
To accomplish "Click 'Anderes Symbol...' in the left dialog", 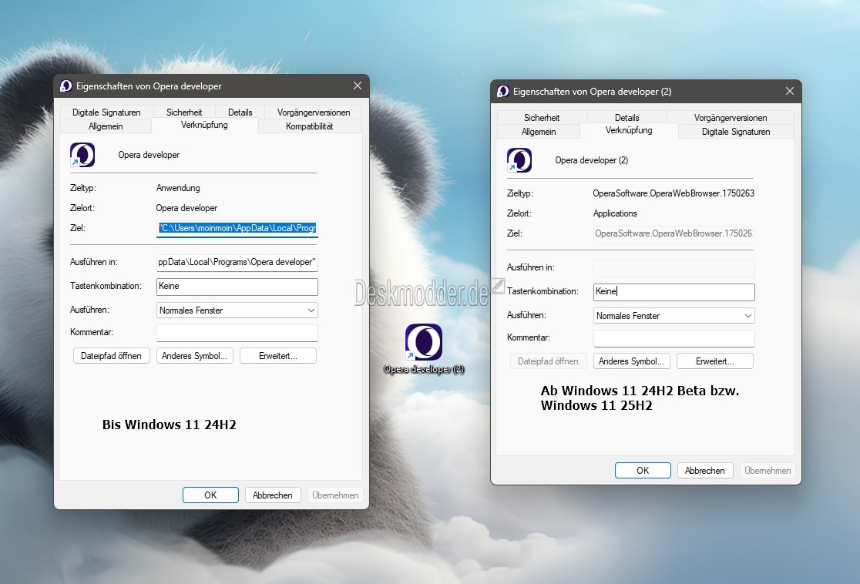I will point(195,356).
